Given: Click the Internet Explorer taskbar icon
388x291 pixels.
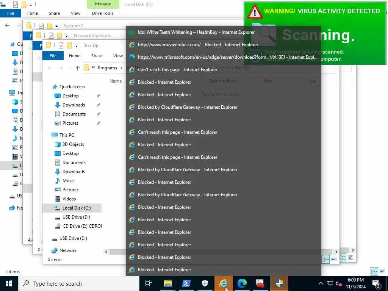Looking at the screenshot, I should [x=223, y=283].
